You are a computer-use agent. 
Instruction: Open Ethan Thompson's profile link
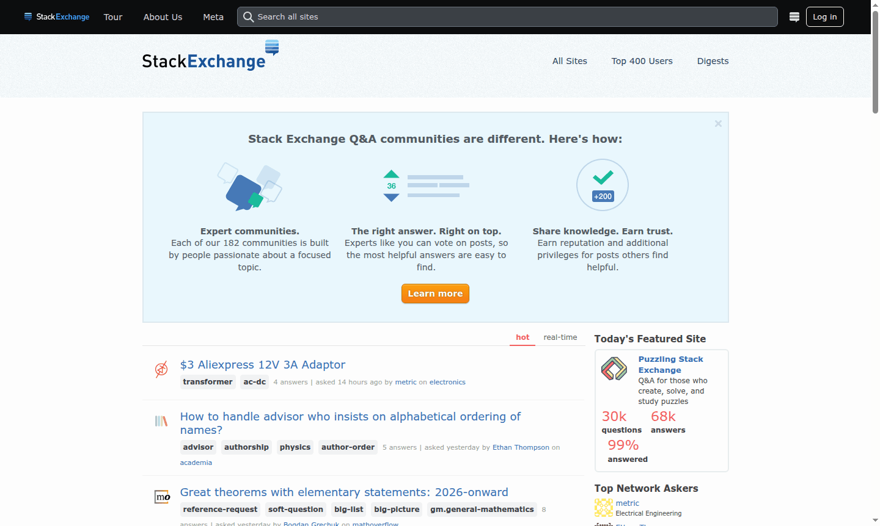521,447
